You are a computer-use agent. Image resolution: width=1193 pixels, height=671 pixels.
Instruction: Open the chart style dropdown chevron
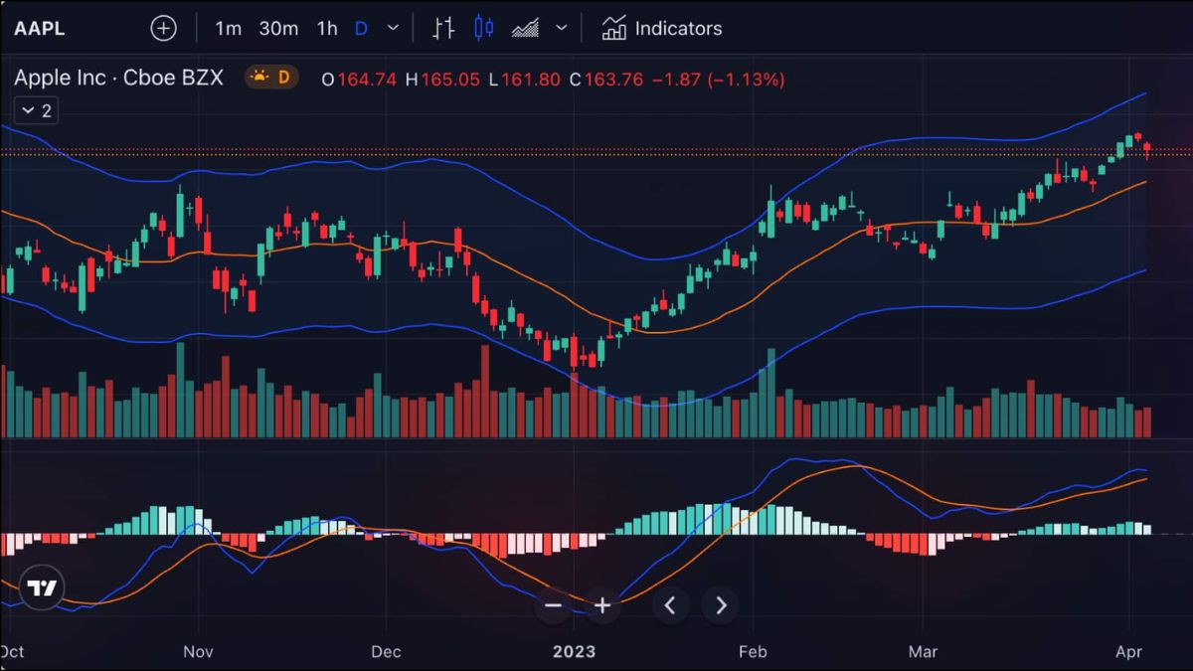pyautogui.click(x=562, y=28)
